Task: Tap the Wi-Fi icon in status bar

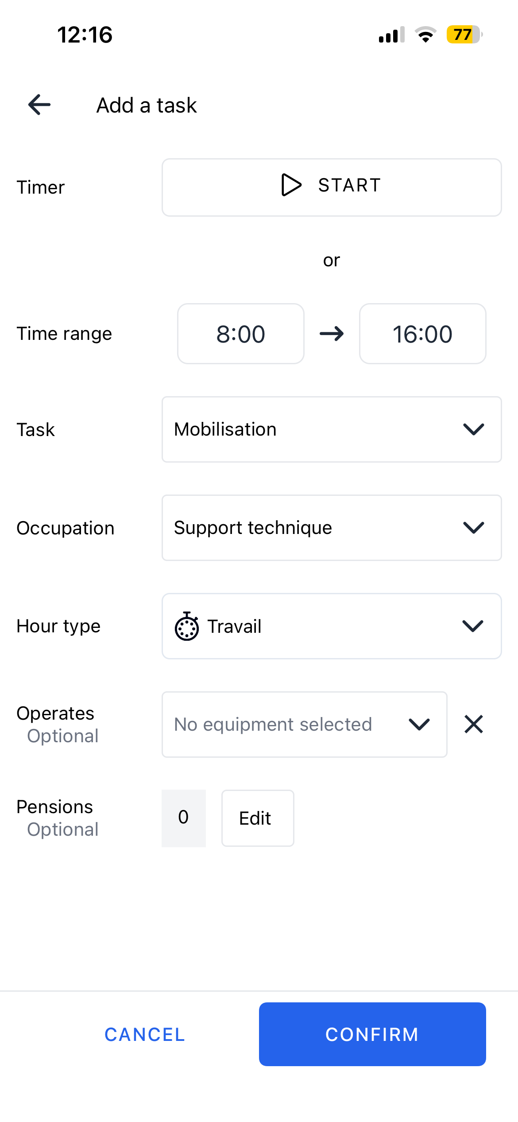Action: (x=425, y=35)
